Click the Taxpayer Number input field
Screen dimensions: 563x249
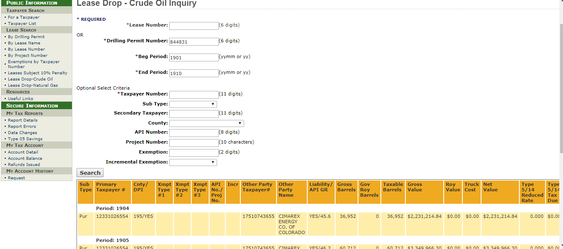click(193, 95)
